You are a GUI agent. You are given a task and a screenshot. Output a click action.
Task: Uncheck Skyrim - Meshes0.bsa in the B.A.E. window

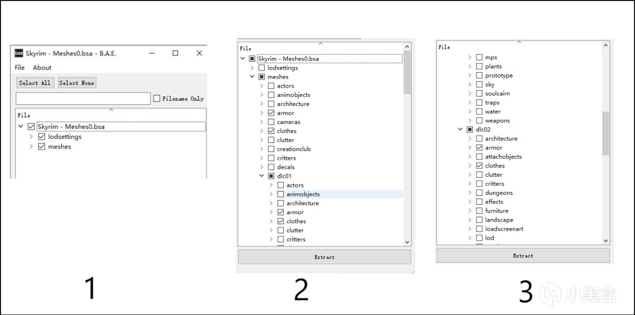31,127
